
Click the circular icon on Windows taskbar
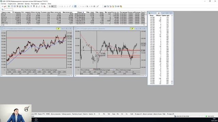(36, 120)
